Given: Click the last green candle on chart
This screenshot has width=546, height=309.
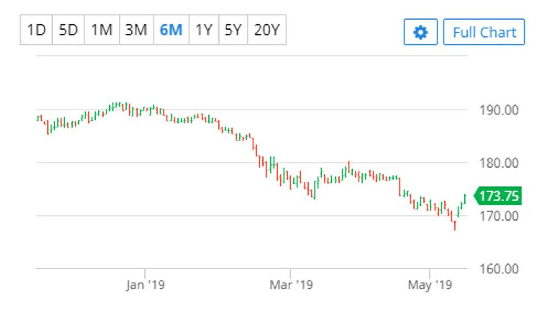Looking at the screenshot, I should 465,199.
